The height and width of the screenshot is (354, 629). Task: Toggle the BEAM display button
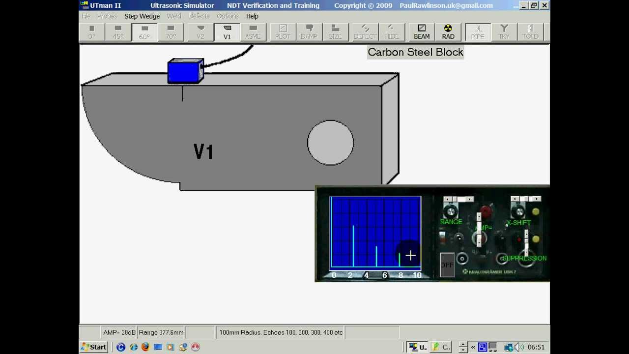point(422,32)
